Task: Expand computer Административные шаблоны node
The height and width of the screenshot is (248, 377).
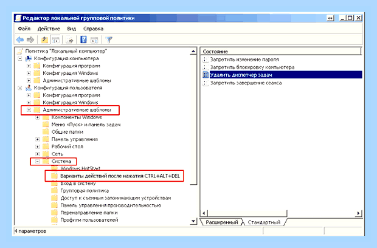Action: pos(29,80)
